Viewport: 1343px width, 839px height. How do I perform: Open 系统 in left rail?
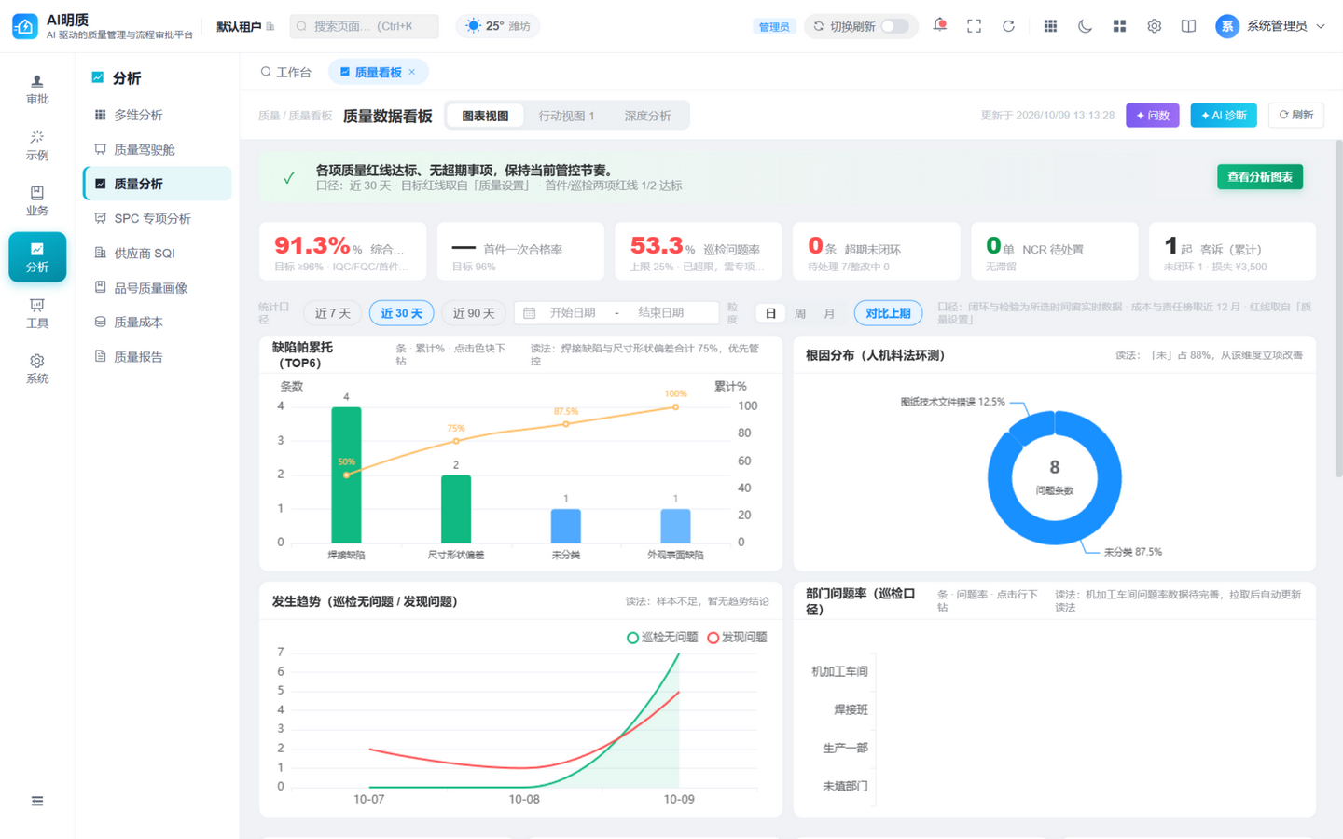tap(37, 369)
